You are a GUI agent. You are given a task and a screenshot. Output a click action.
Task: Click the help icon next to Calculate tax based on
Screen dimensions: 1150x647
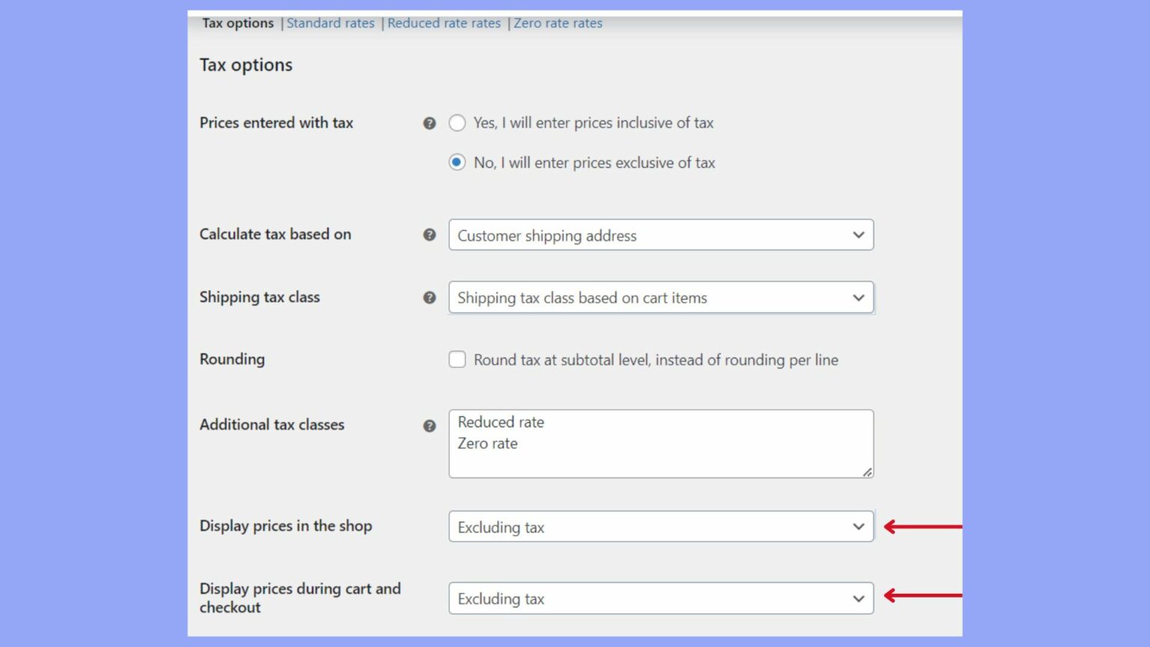click(x=429, y=234)
